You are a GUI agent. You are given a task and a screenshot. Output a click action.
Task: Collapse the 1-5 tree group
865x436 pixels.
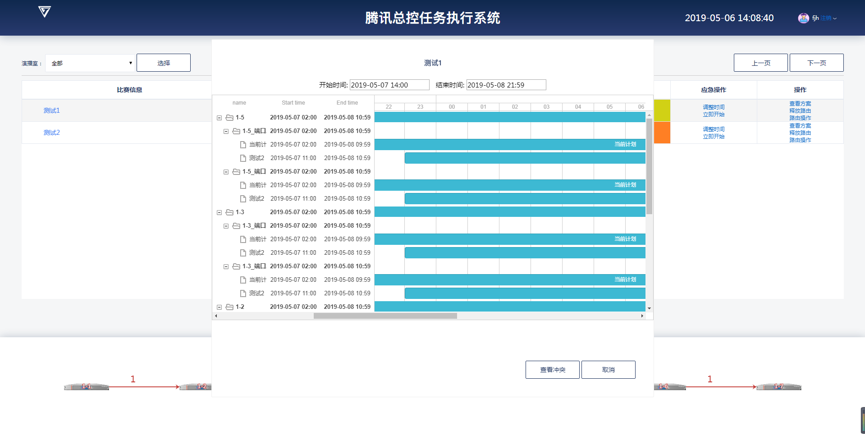point(220,118)
